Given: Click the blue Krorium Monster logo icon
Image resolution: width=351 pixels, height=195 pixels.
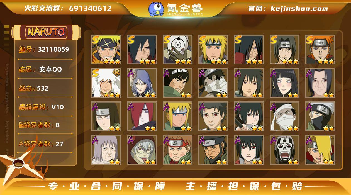Looking at the screenshot, I should pos(156,9).
